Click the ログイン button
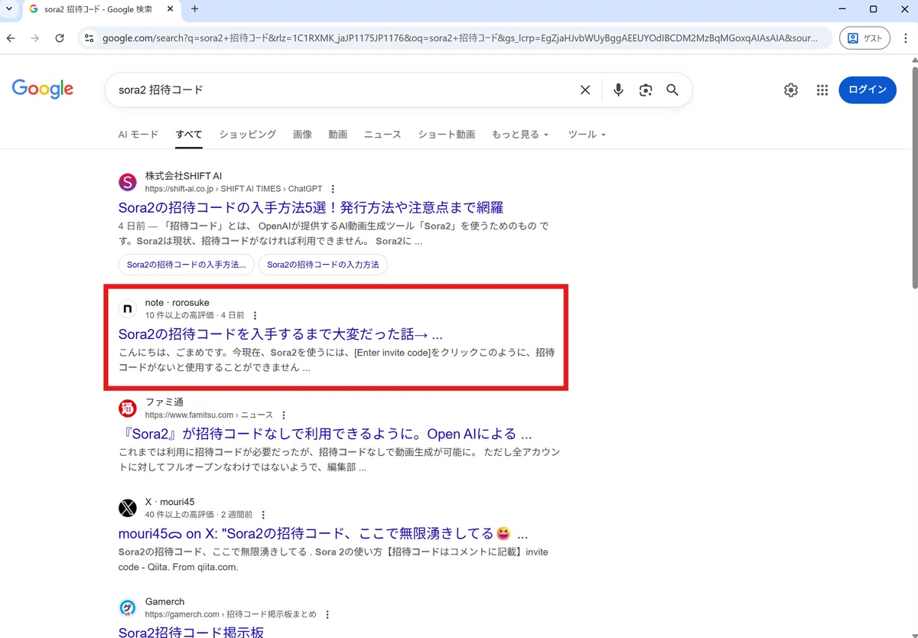The height and width of the screenshot is (638, 918). tap(868, 90)
